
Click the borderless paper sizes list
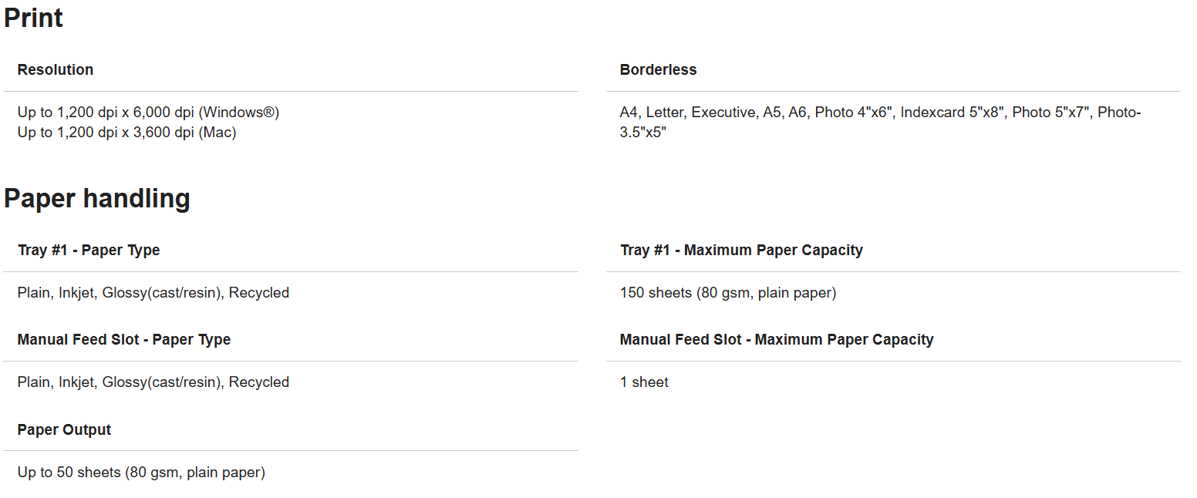[880, 123]
